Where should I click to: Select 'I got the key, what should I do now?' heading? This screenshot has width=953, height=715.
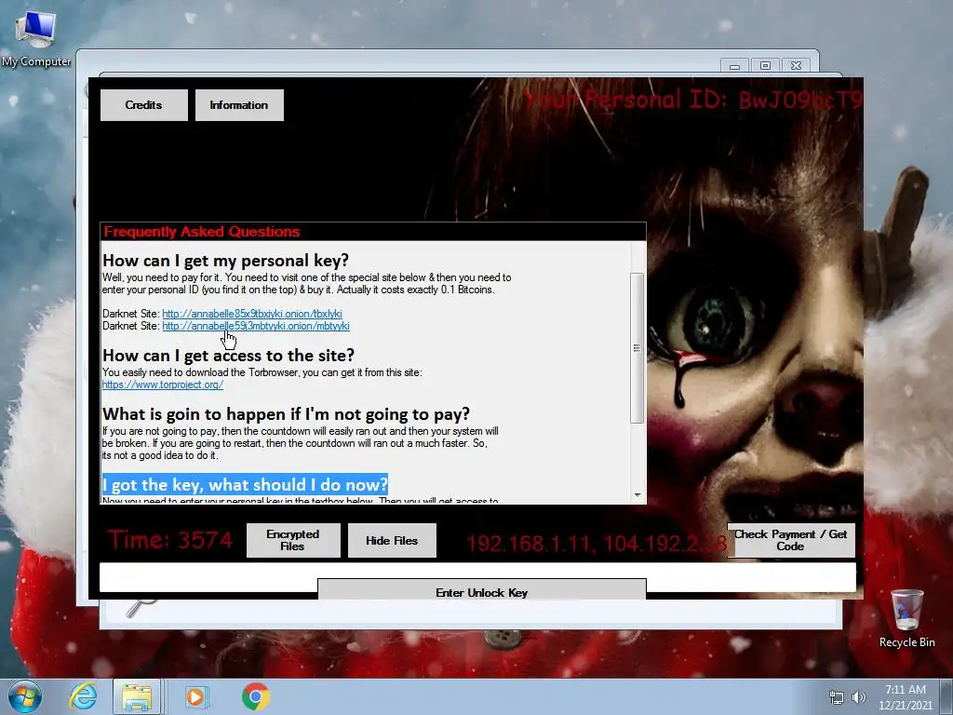[x=245, y=484]
